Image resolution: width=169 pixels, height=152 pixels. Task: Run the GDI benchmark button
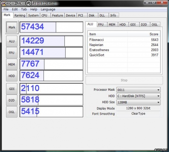12,89
